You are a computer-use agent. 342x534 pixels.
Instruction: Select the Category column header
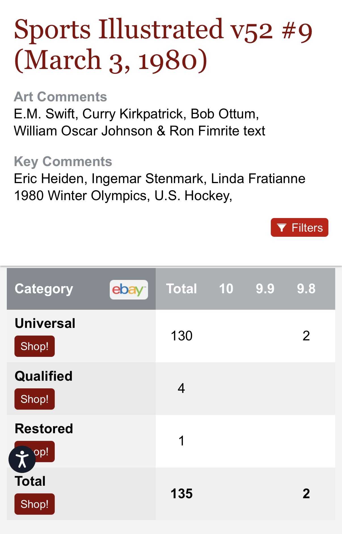pyautogui.click(x=44, y=289)
